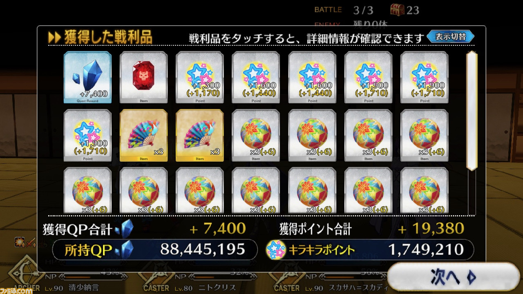Viewport: 523px width, 294px height.
Task: Tap the last temari ball in second row
Action: [425, 136]
